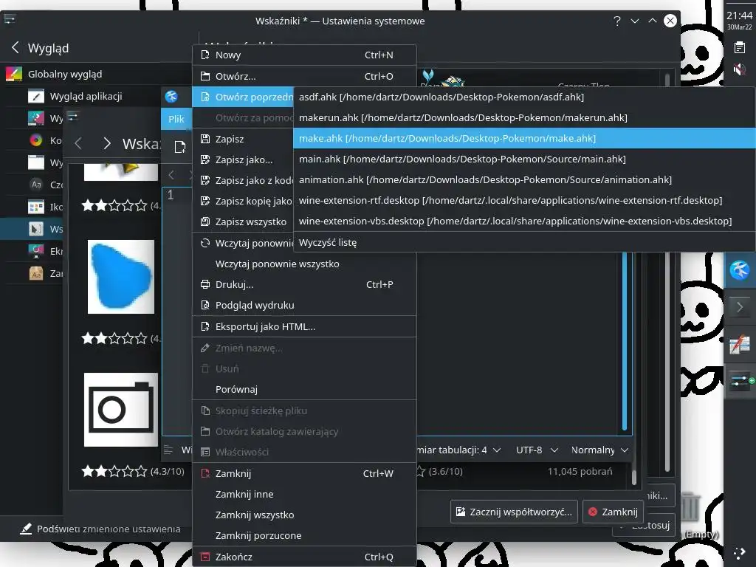This screenshot has height=567, width=756.
Task: Click new document icon in editor toolbar
Action: point(180,147)
